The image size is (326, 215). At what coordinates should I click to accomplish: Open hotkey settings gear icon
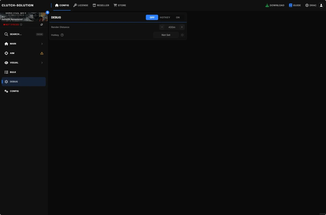pos(182,35)
